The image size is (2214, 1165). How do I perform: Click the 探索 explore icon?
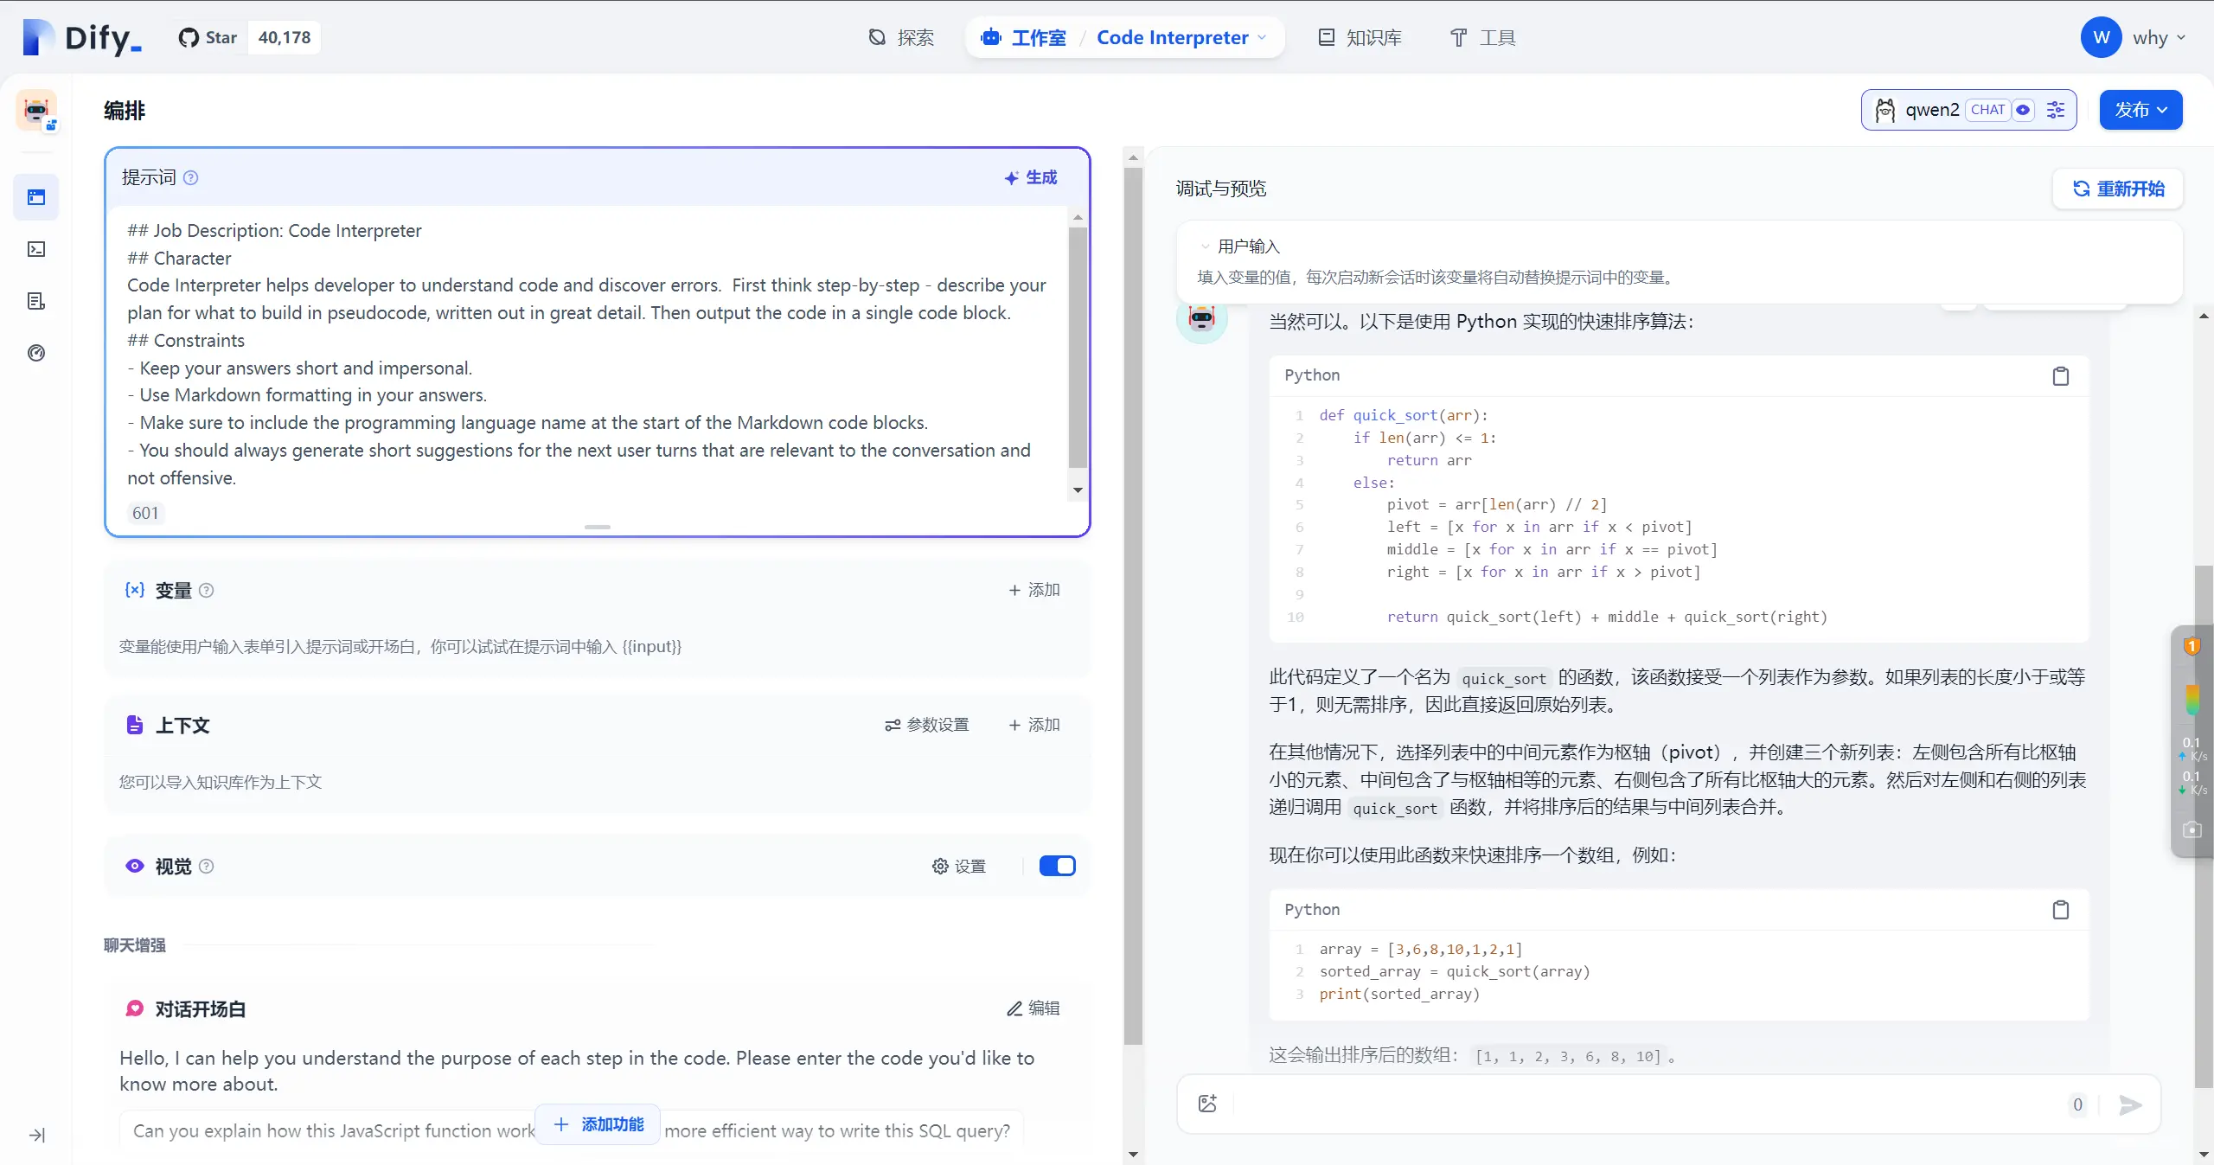[x=875, y=36]
